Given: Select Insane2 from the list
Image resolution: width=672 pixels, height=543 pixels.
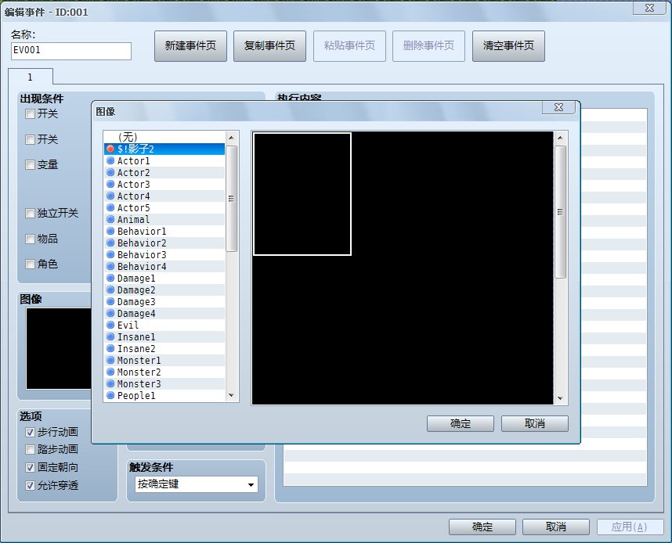Looking at the screenshot, I should (164, 349).
